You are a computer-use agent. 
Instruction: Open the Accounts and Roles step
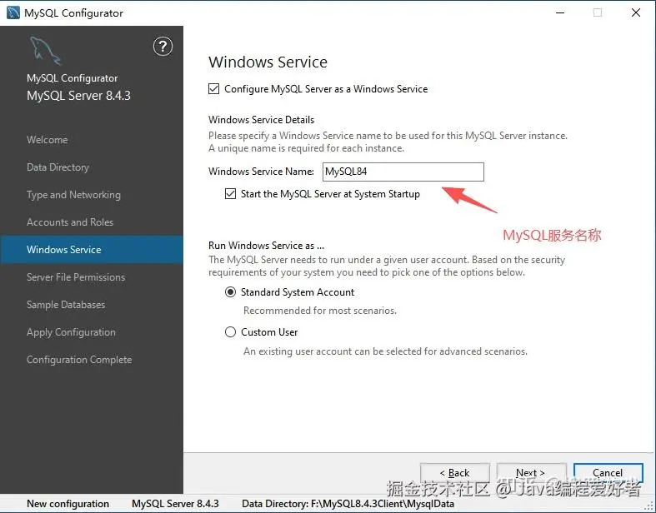tap(70, 222)
